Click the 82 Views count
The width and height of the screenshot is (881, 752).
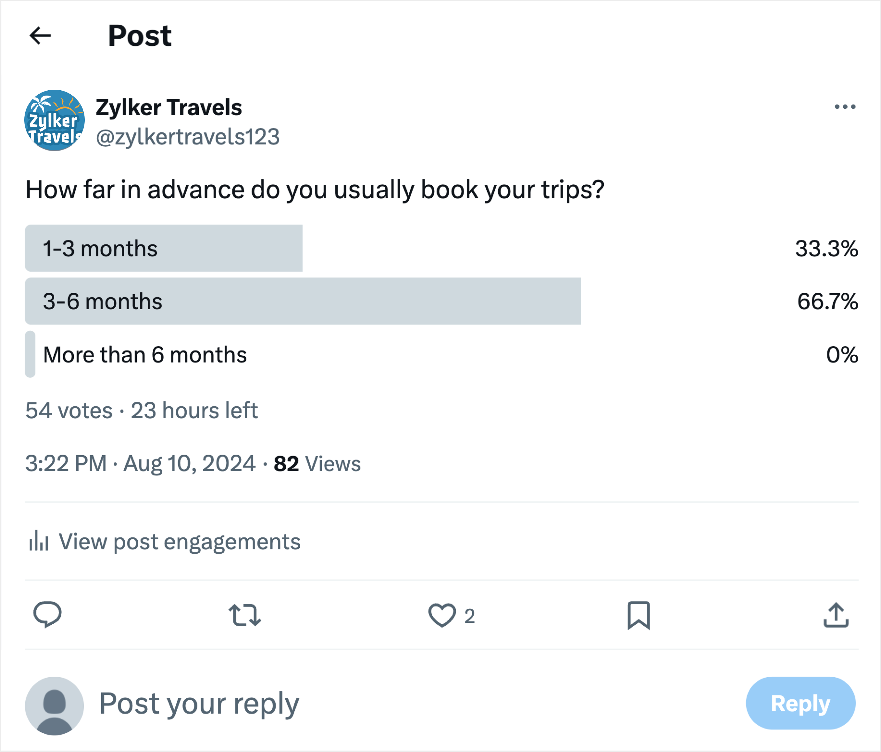317,463
